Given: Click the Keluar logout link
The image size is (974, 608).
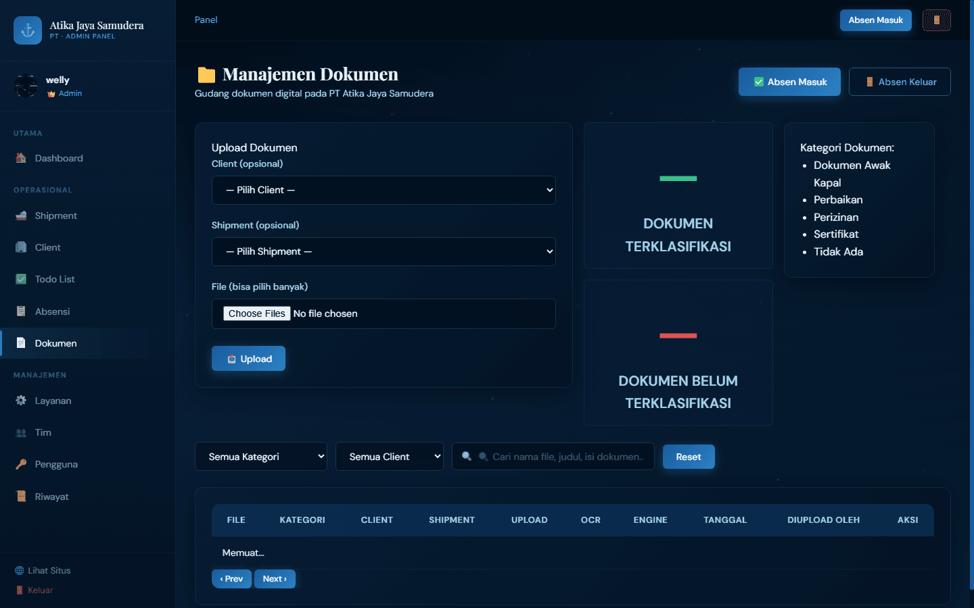Looking at the screenshot, I should [x=34, y=590].
